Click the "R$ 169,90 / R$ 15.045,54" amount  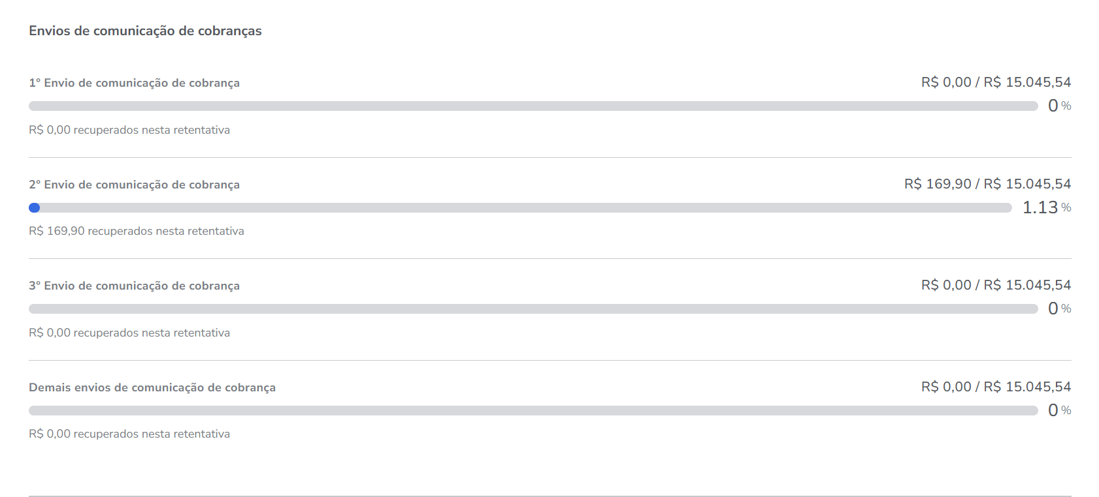click(987, 184)
